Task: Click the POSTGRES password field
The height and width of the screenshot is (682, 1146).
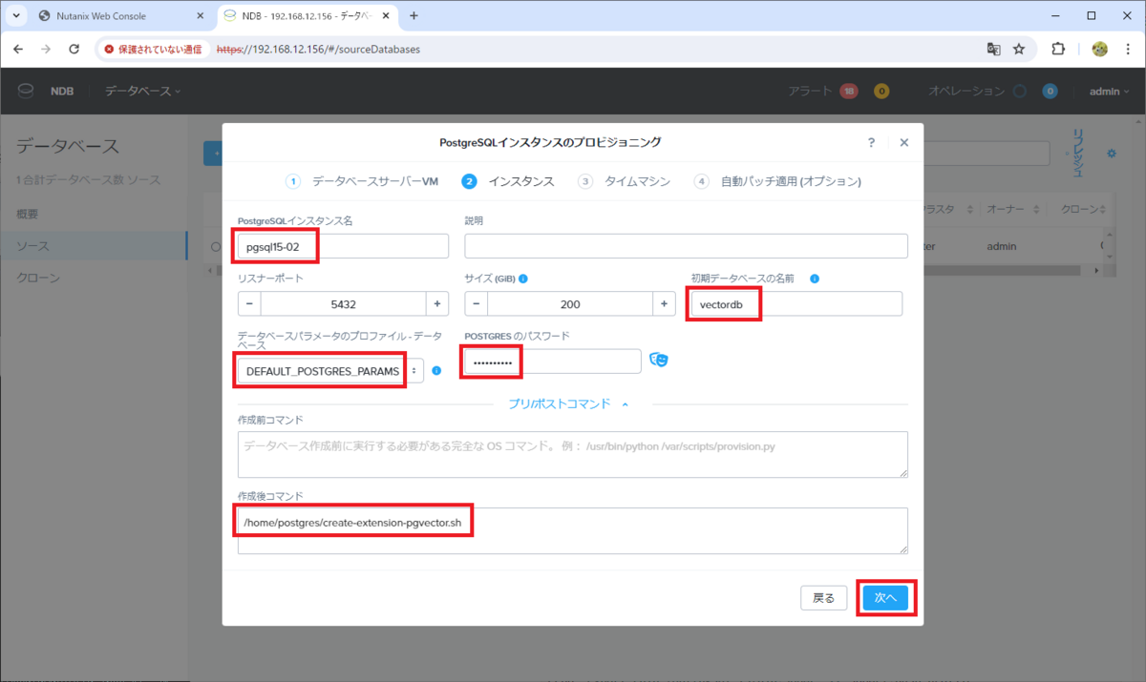Action: (553, 362)
